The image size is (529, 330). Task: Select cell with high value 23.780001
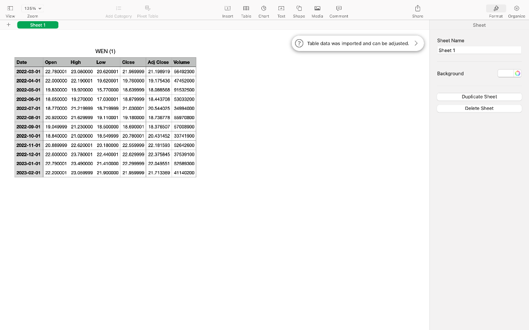click(82, 155)
